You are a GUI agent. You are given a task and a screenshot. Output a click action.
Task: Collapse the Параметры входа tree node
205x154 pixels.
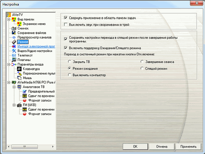[x=9, y=64]
